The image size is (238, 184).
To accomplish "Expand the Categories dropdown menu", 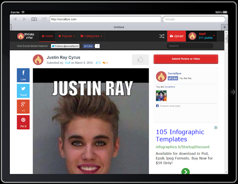I will tap(92, 36).
